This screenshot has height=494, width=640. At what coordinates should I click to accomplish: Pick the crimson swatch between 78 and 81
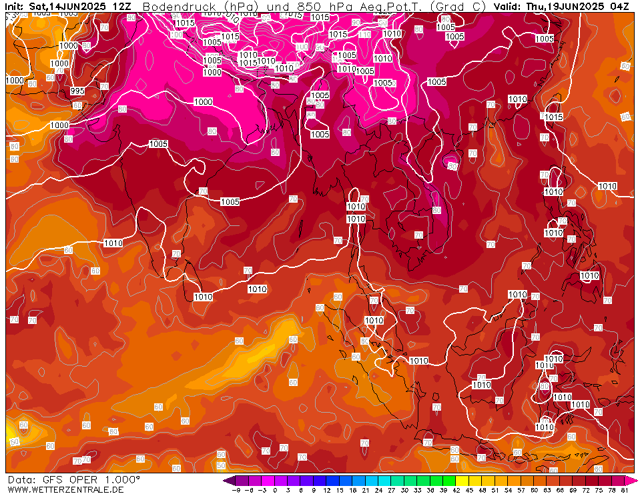(x=617, y=480)
